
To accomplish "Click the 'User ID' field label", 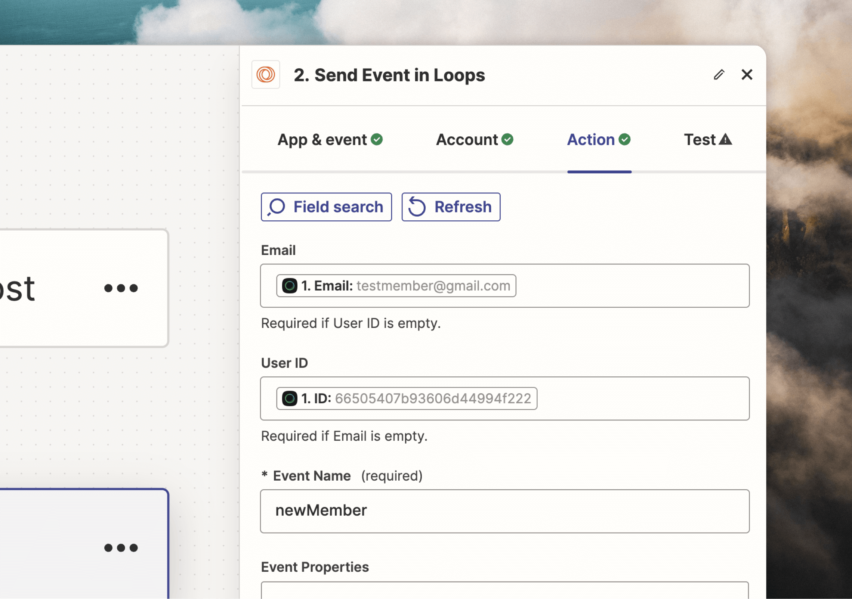I will point(284,363).
